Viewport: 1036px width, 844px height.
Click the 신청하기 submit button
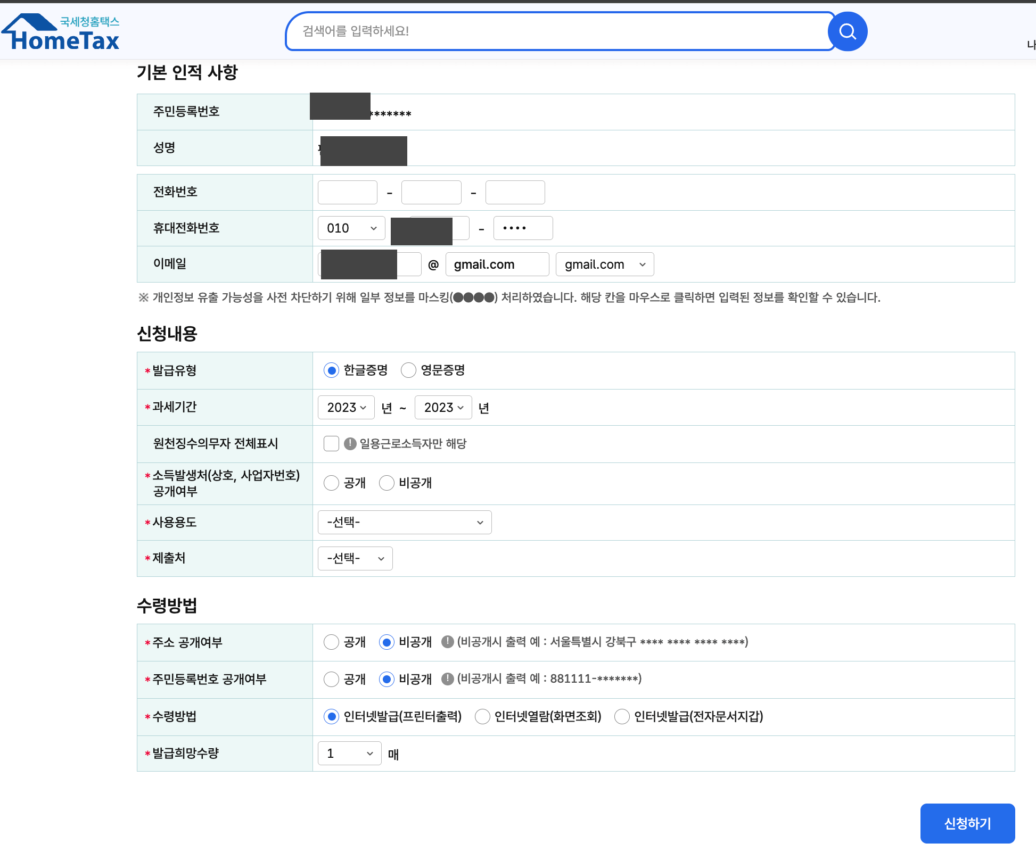967,823
